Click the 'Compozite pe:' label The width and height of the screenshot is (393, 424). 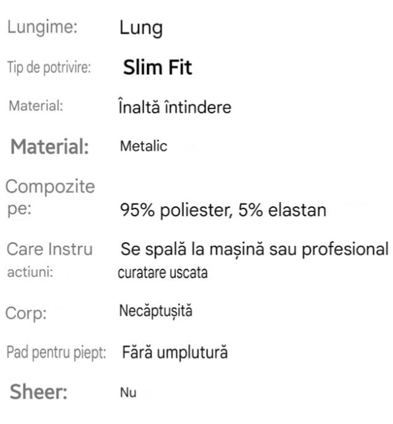tap(50, 197)
